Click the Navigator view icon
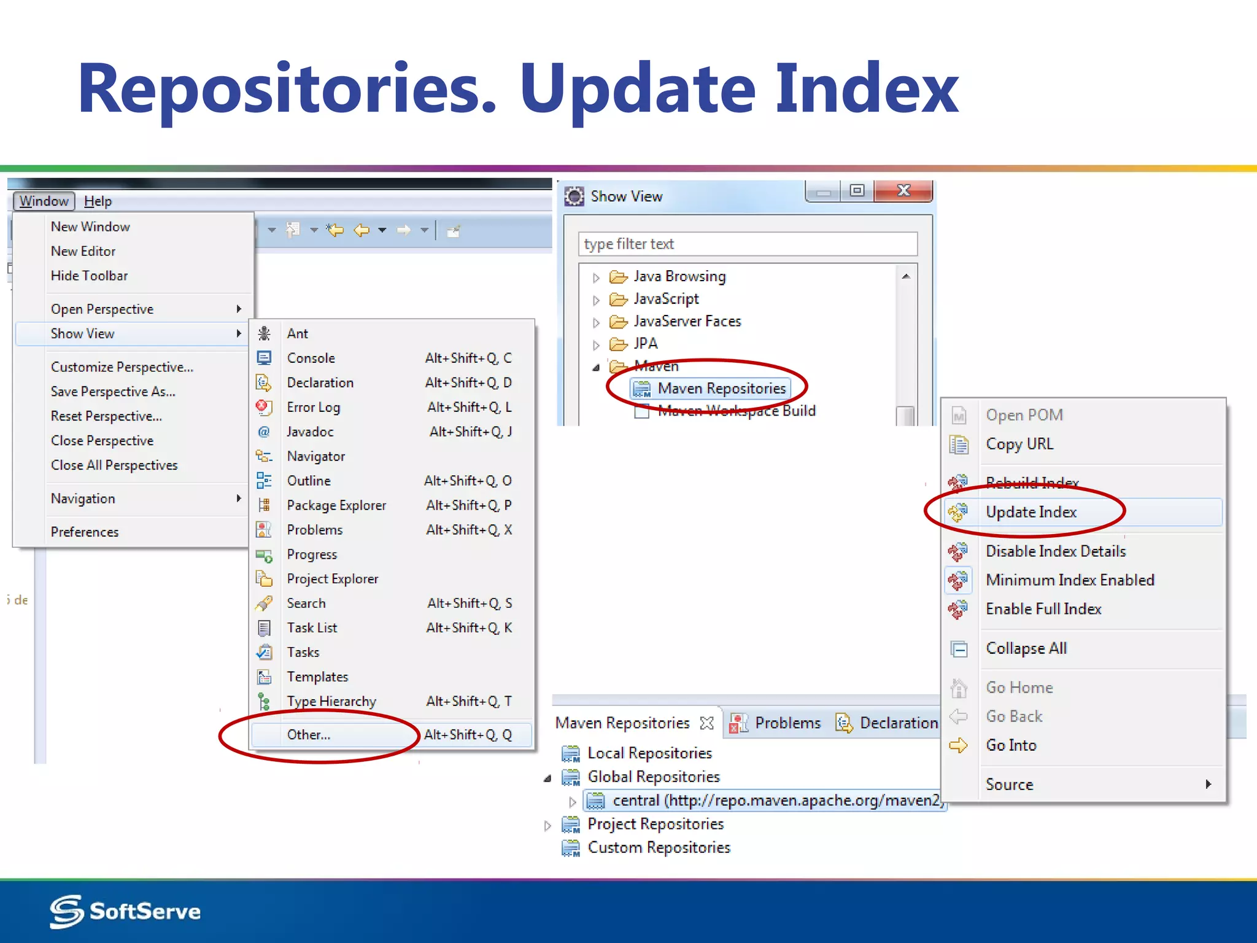Viewport: 1257px width, 943px height. pos(264,456)
